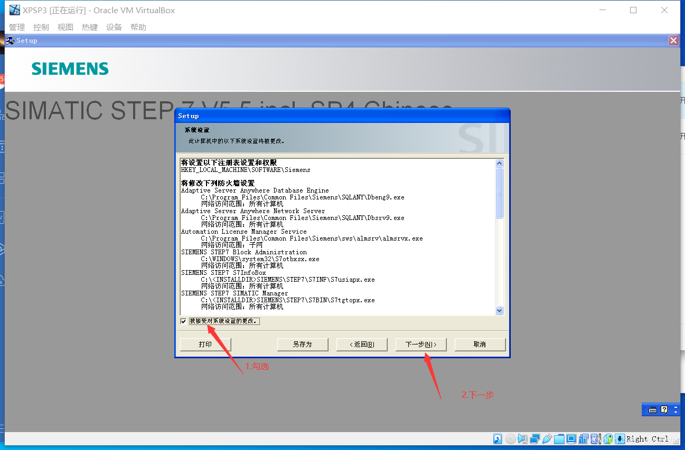Screen dimensions: 685x450
Task: Click the Automation License Manager Service line
Action: (244, 232)
